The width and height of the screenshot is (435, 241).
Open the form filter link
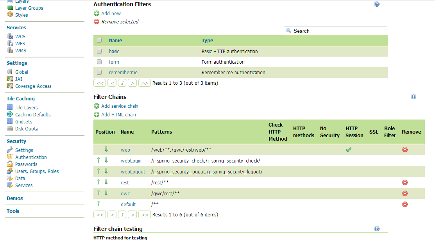point(114,62)
